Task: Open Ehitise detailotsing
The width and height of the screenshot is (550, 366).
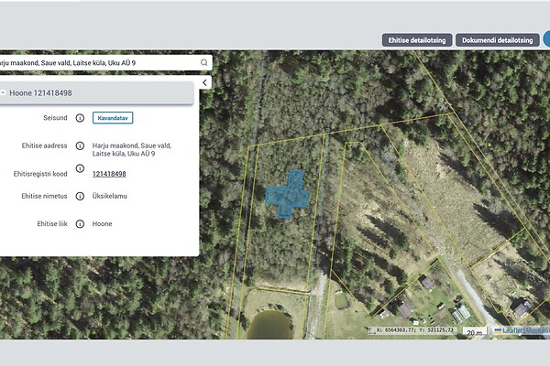Action: pyautogui.click(x=416, y=40)
